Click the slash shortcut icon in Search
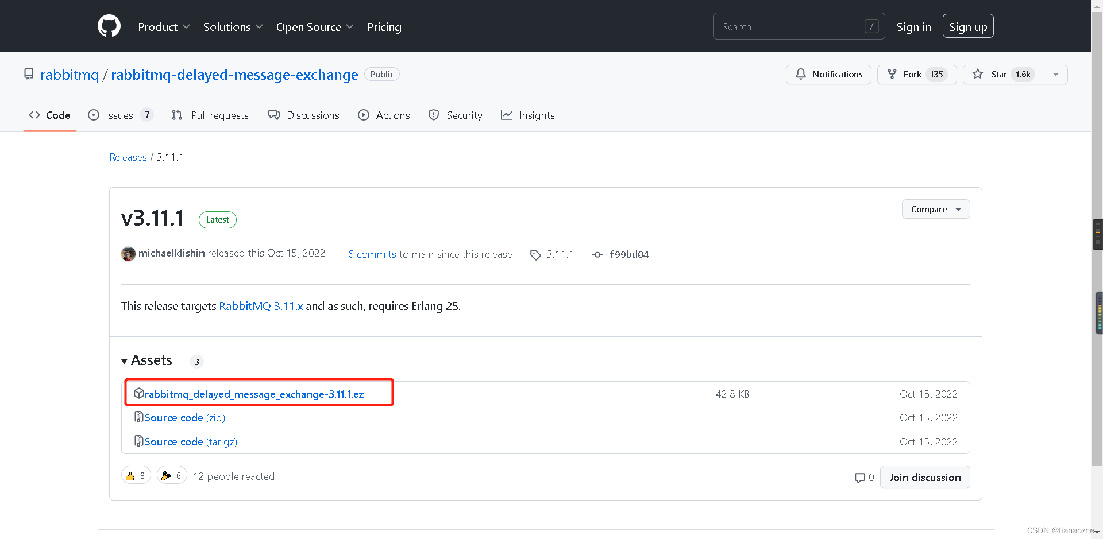The image size is (1103, 539). 871,26
